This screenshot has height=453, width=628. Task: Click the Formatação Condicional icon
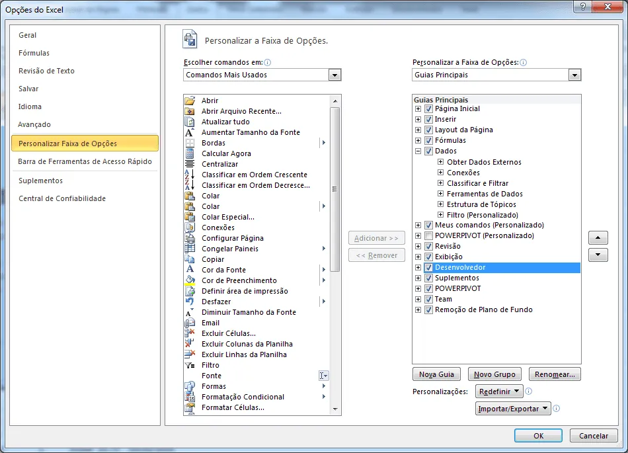190,397
